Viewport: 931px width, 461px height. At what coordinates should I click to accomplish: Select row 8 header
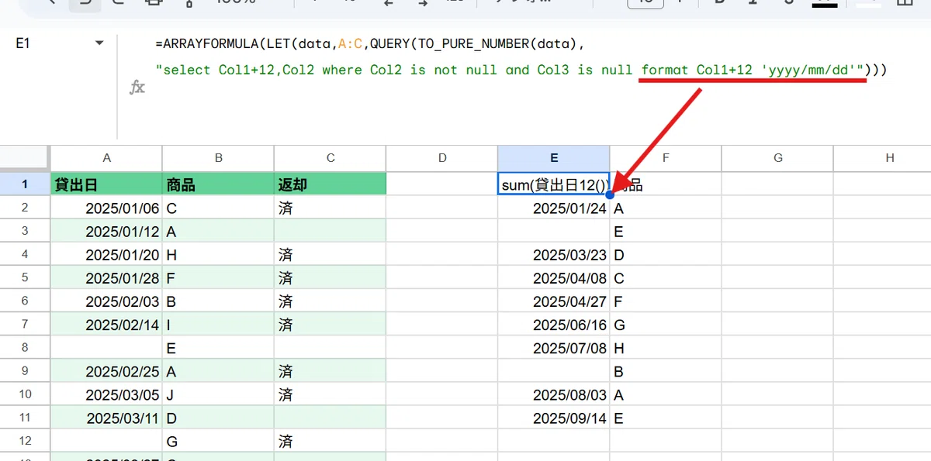click(25, 348)
